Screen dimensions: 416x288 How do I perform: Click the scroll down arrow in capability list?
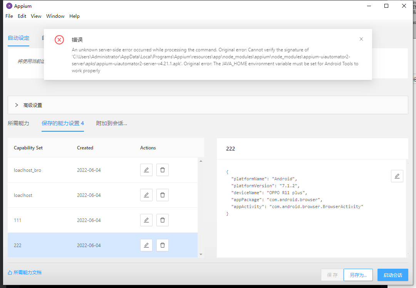(x=201, y=254)
